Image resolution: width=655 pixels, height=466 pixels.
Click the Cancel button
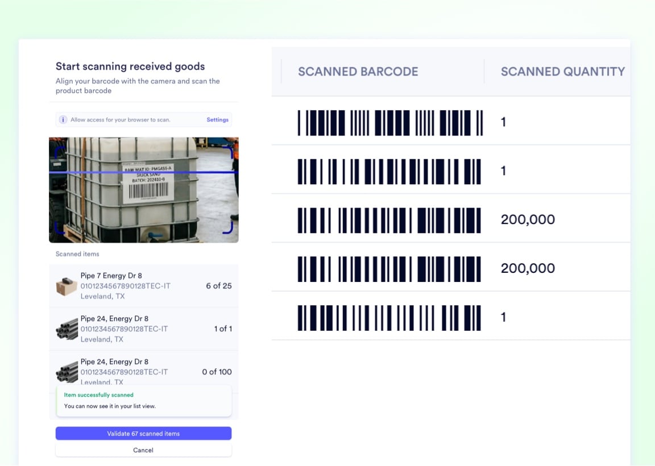[143, 450]
